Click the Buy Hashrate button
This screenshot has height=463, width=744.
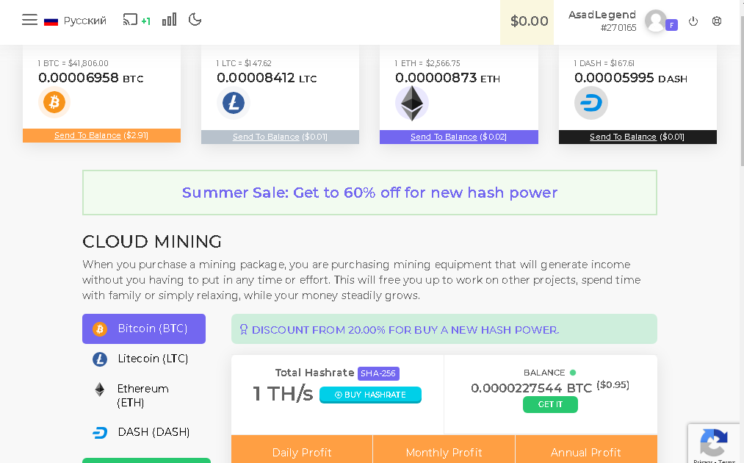(x=371, y=395)
